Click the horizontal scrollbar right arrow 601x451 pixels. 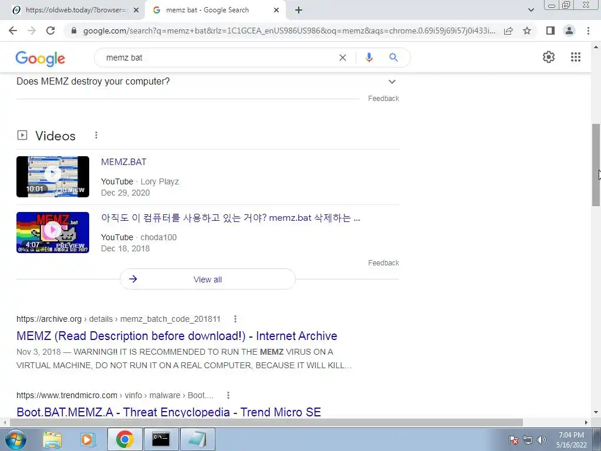[x=586, y=422]
